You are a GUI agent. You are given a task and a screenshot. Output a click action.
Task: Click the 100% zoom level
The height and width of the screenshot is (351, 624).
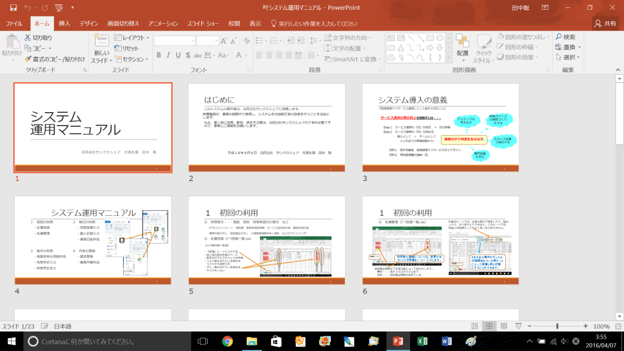coord(601,327)
